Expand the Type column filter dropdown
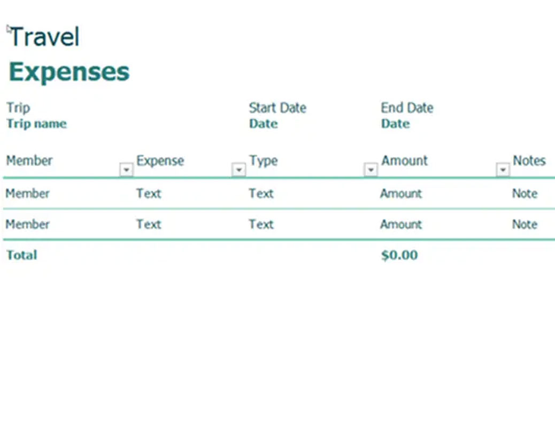 click(x=371, y=170)
